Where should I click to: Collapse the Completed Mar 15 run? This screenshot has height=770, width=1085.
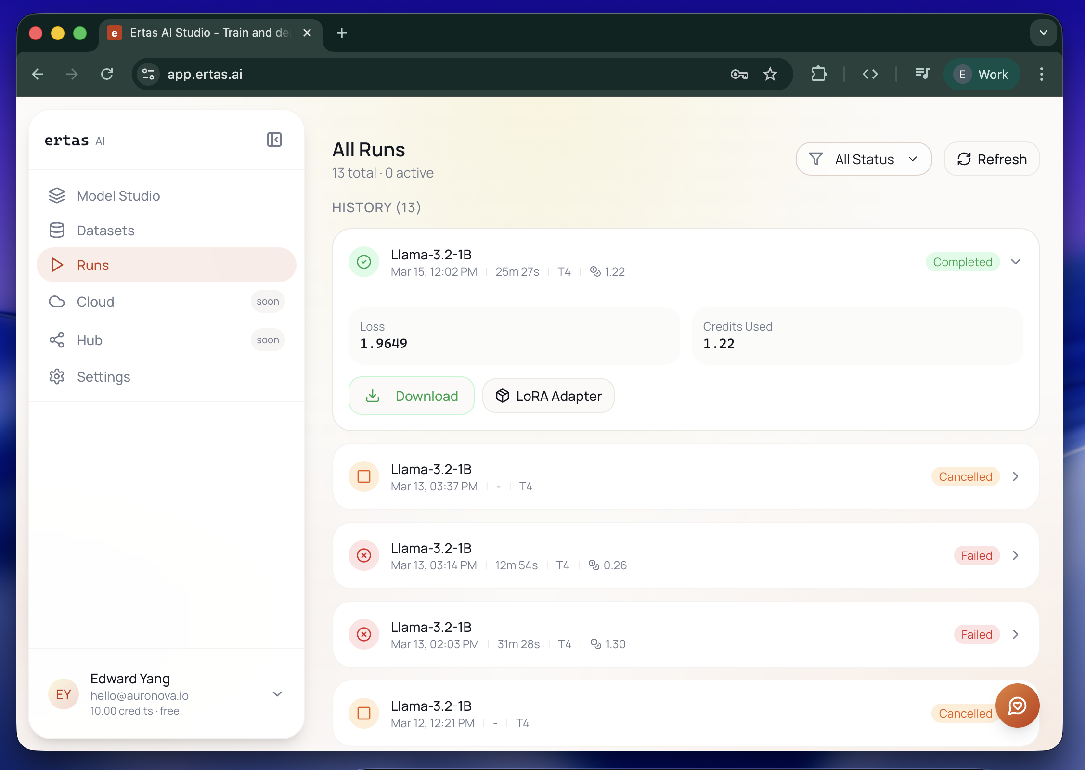tap(1016, 262)
